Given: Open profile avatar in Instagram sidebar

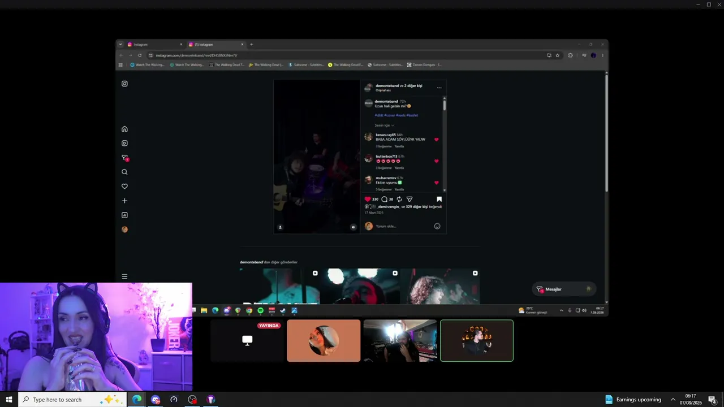Looking at the screenshot, I should [x=124, y=230].
